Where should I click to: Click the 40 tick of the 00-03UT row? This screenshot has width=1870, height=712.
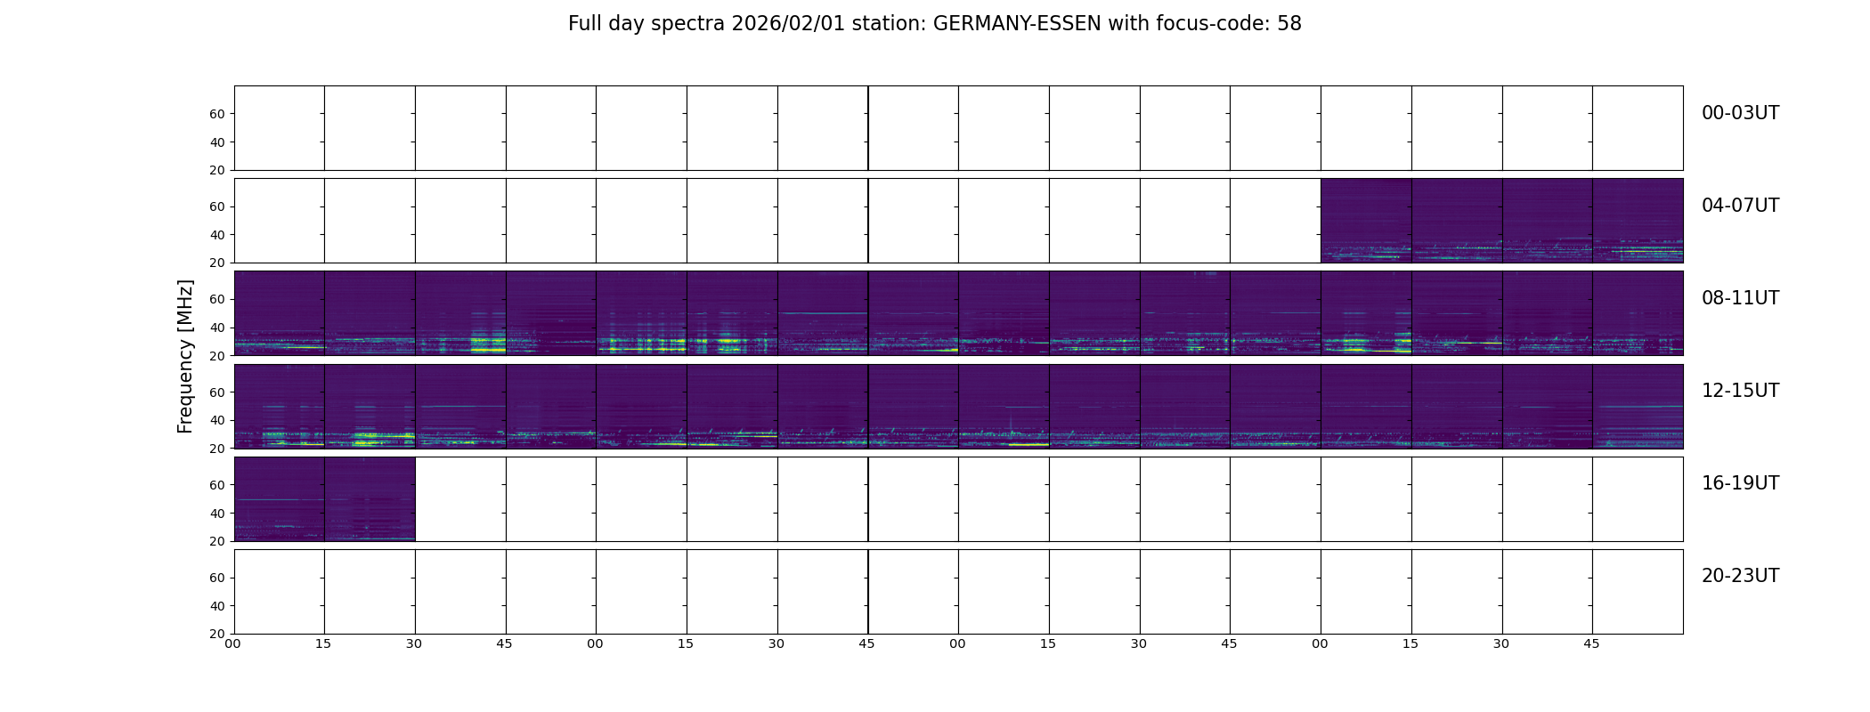pyautogui.click(x=216, y=142)
